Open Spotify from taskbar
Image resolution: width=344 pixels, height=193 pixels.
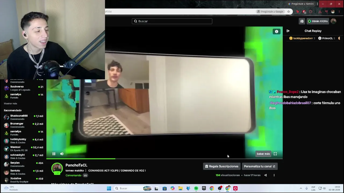(x=196, y=188)
